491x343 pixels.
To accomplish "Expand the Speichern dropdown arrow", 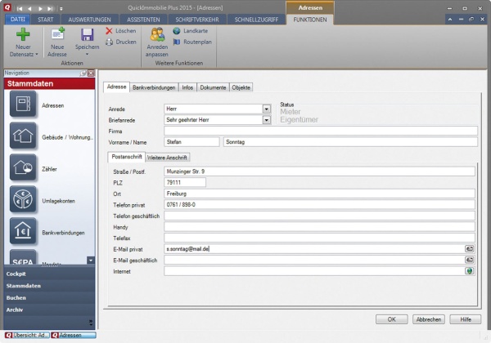I will (x=87, y=55).
